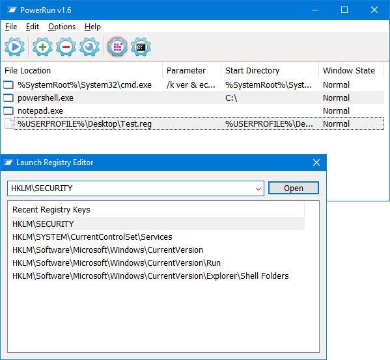This screenshot has width=390, height=360.
Task: Click the Launch Registry Editor logo icon
Action: [8, 162]
